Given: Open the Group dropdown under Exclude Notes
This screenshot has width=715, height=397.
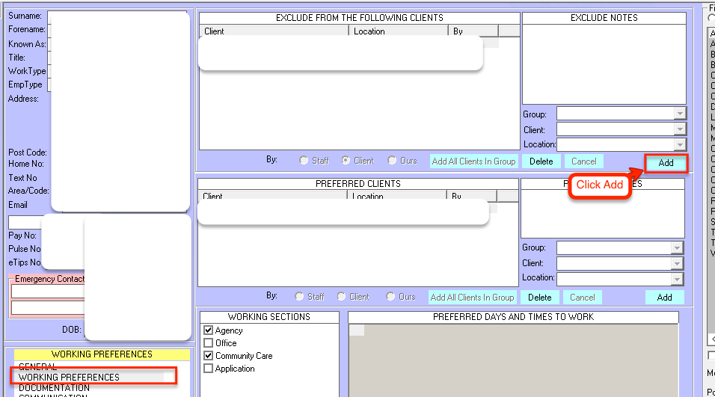Looking at the screenshot, I should pos(679,114).
